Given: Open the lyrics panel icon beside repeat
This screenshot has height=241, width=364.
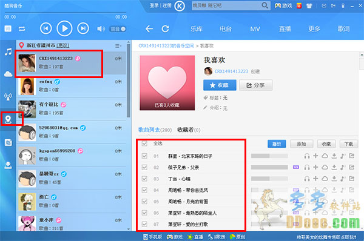Looking at the screenshot, I should pos(8,28).
